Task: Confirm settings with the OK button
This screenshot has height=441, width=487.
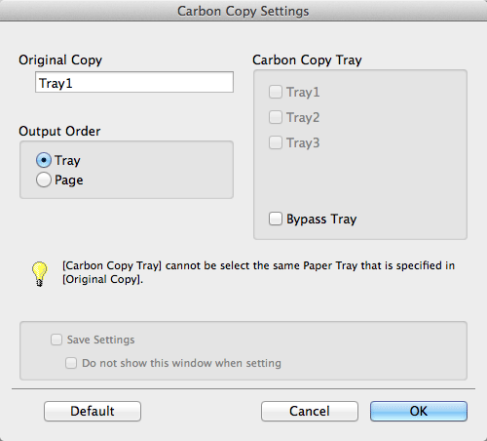Action: click(x=419, y=411)
